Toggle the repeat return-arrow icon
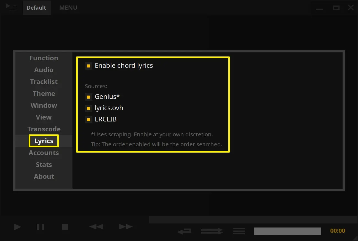Viewport: 358px width, 241px height. click(184, 231)
